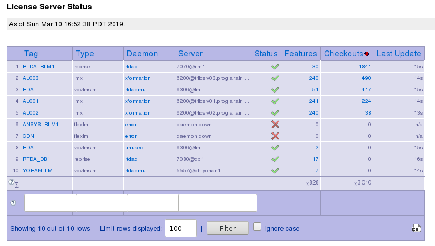
Task: Sort by Last Update column header
Action: pos(399,54)
